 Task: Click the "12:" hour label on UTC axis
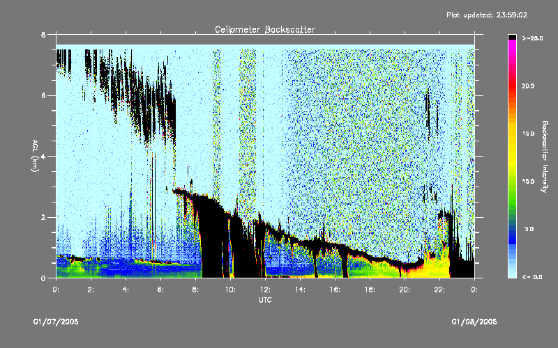[265, 290]
